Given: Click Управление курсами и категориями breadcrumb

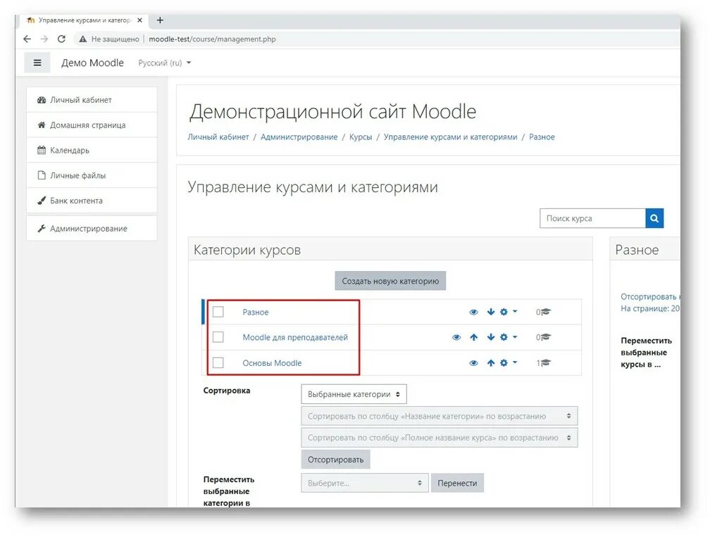Looking at the screenshot, I should (451, 137).
